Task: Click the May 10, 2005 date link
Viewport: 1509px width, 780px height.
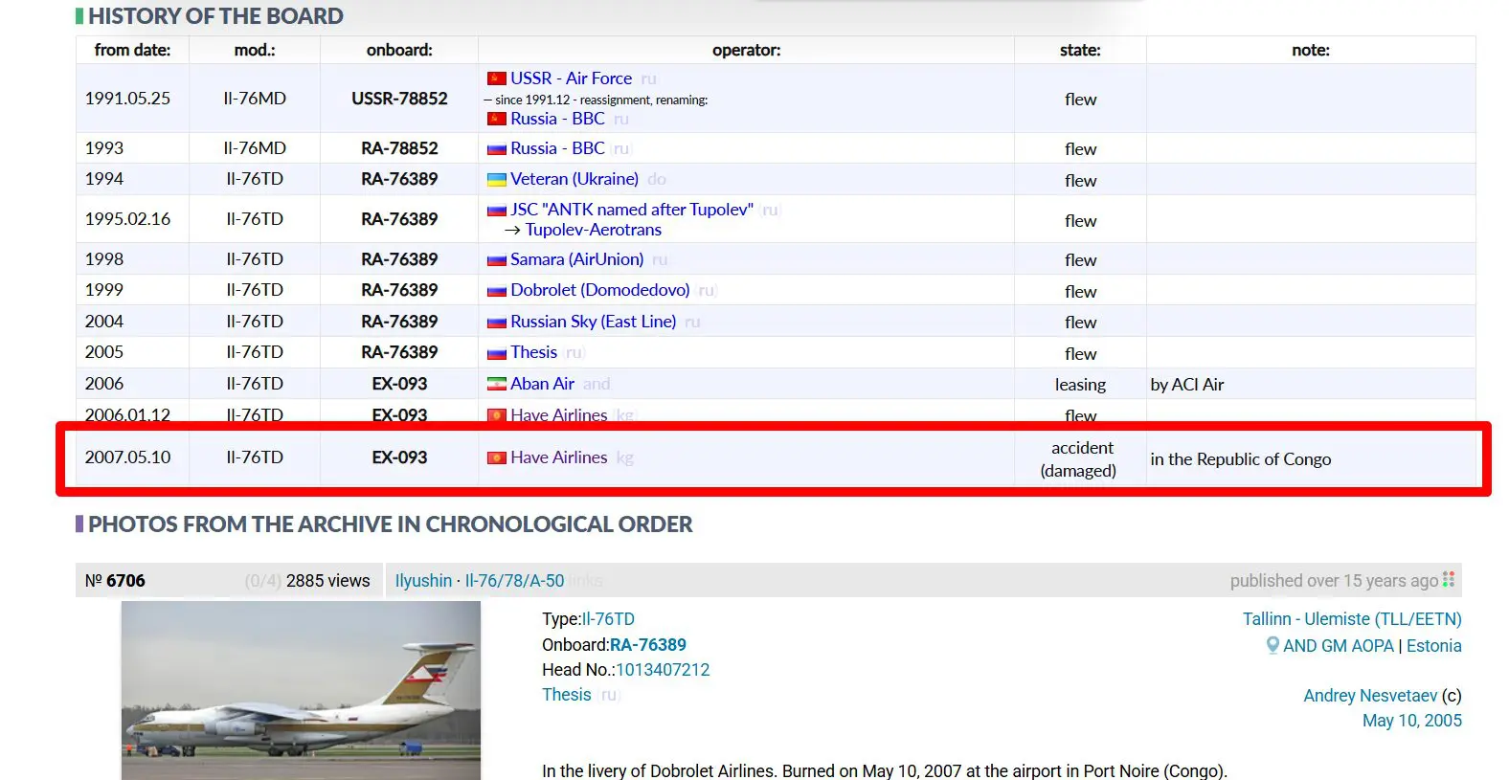Action: point(1412,721)
